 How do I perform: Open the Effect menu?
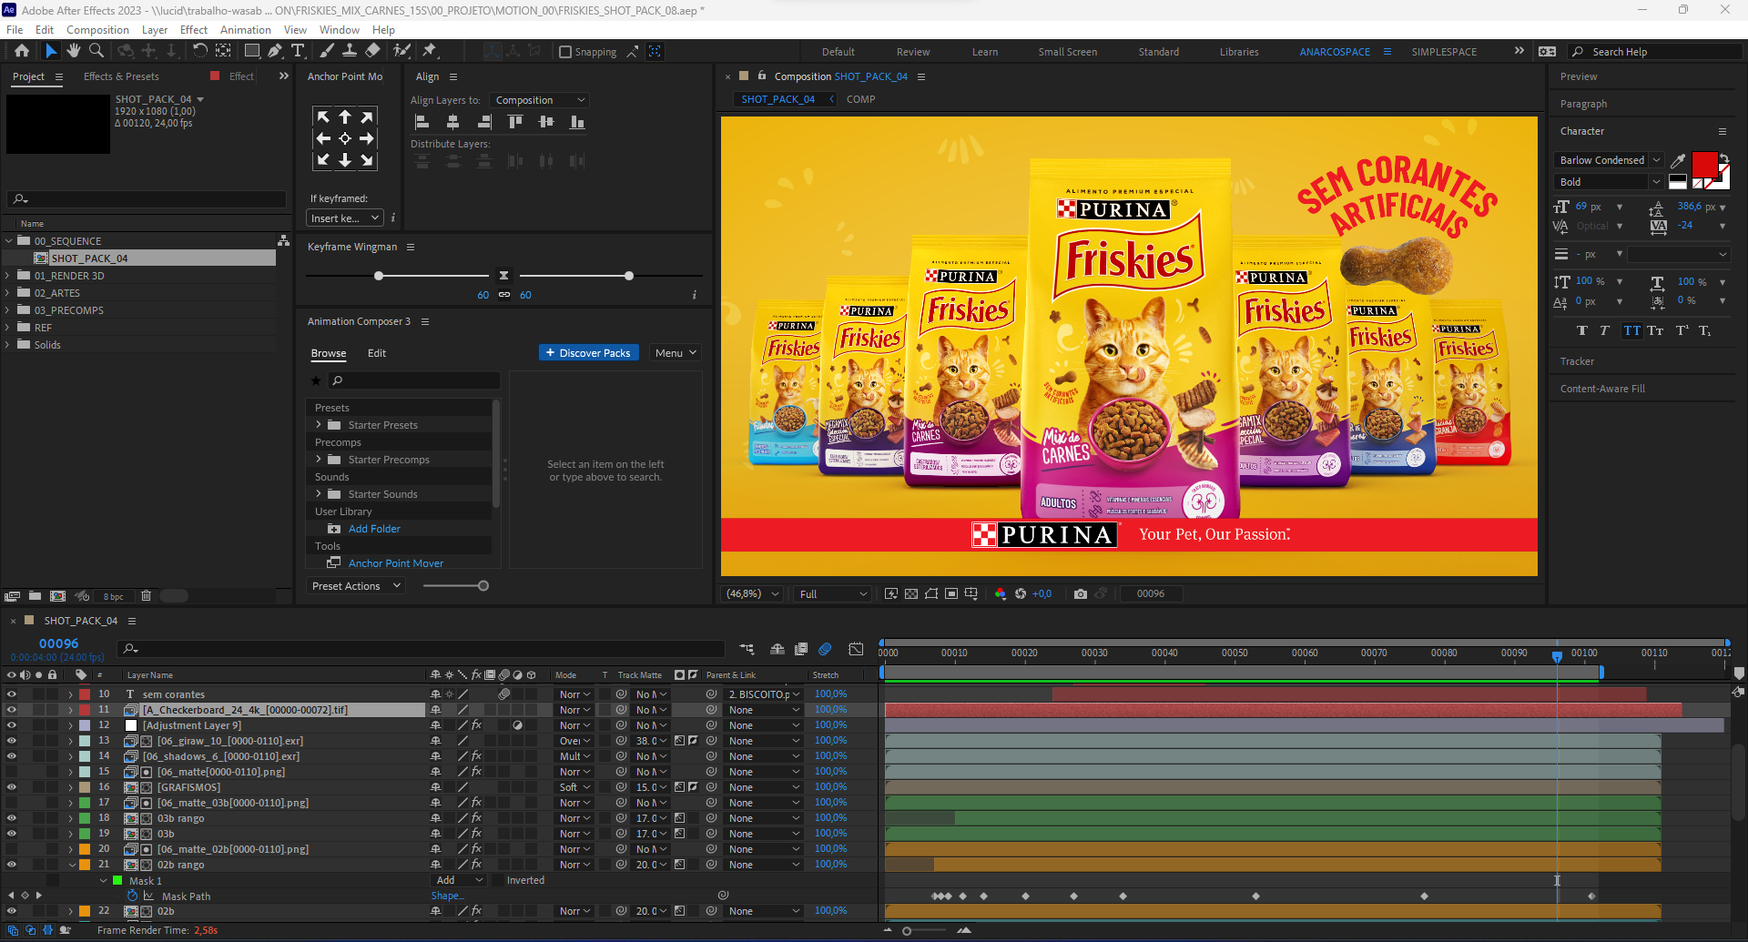click(194, 30)
